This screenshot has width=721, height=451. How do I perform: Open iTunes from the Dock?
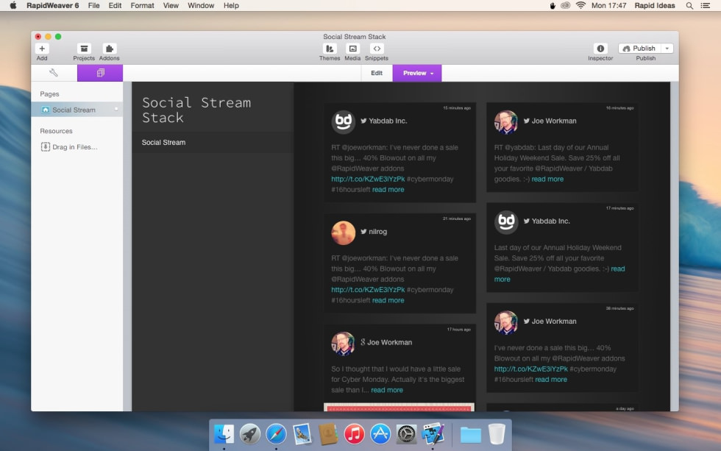354,433
